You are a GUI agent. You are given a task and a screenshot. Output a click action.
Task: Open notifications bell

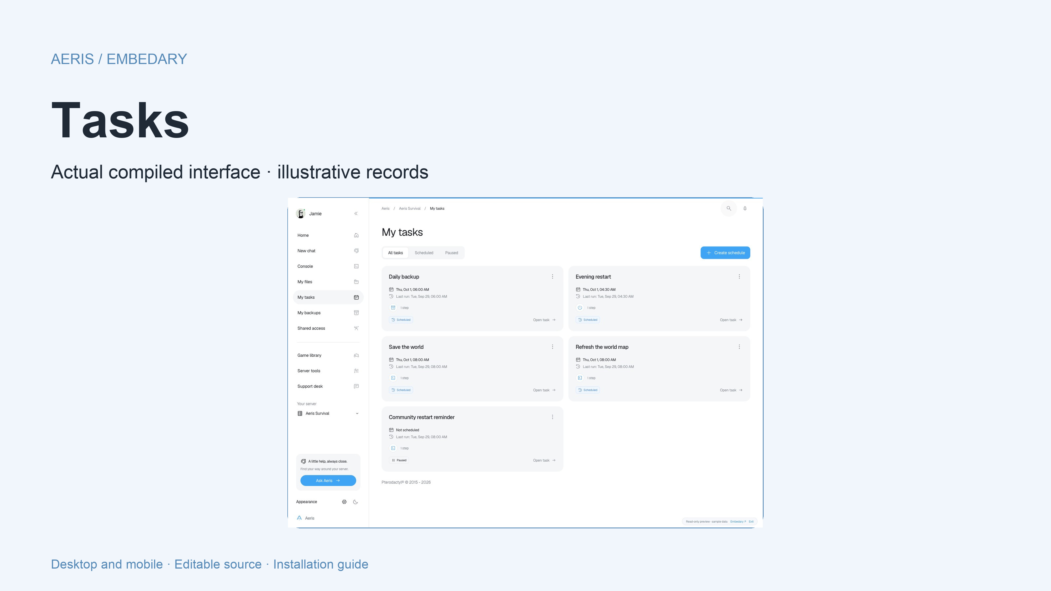(745, 208)
